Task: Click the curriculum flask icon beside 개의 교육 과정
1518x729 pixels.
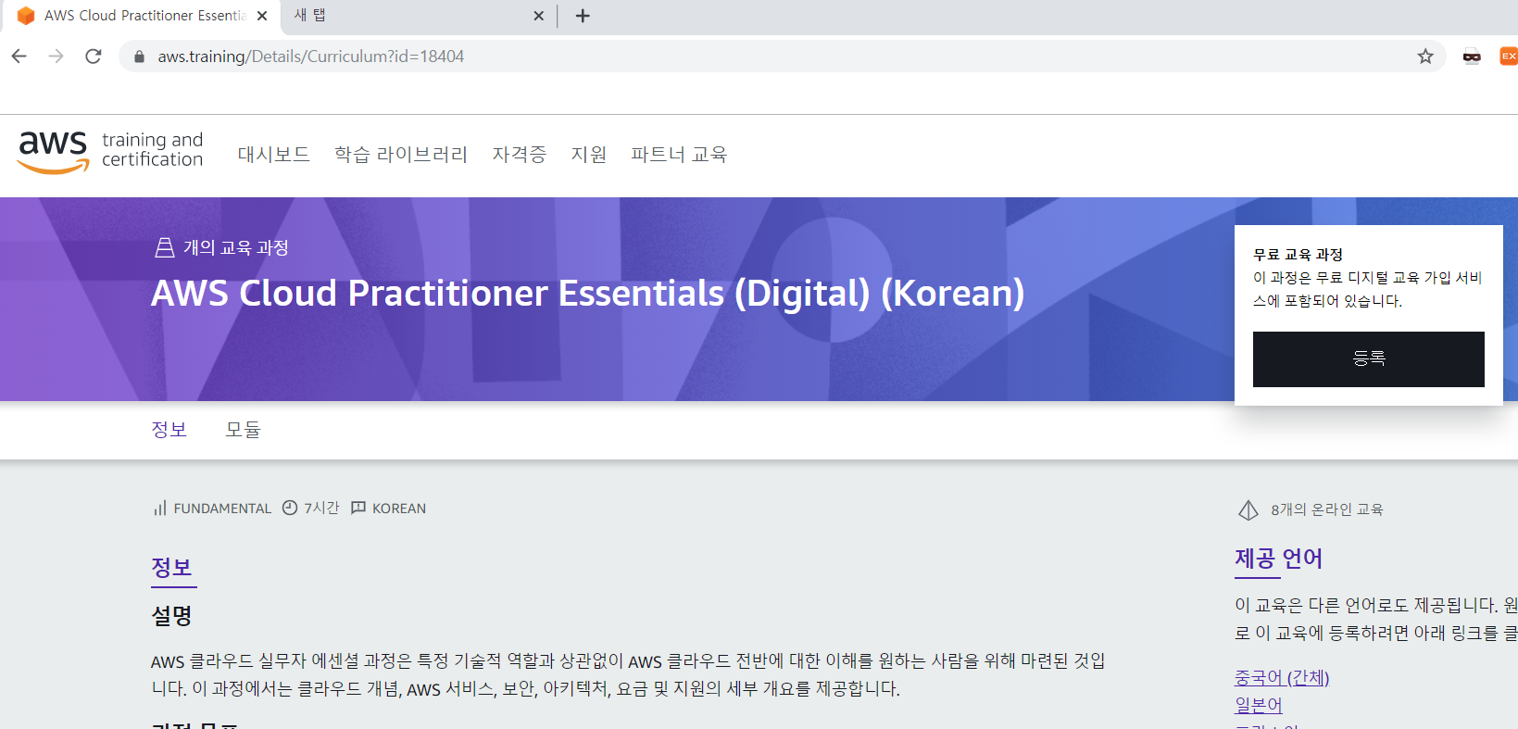Action: [165, 247]
